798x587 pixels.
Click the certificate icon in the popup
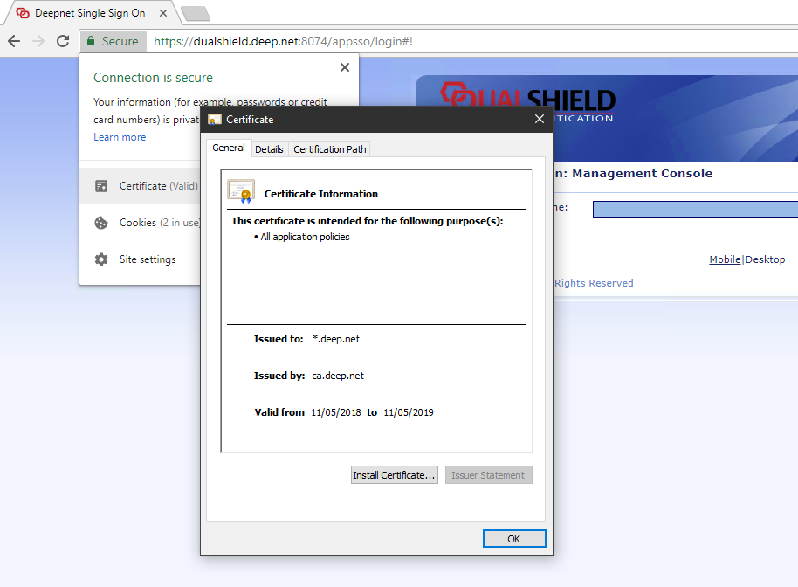[x=101, y=186]
